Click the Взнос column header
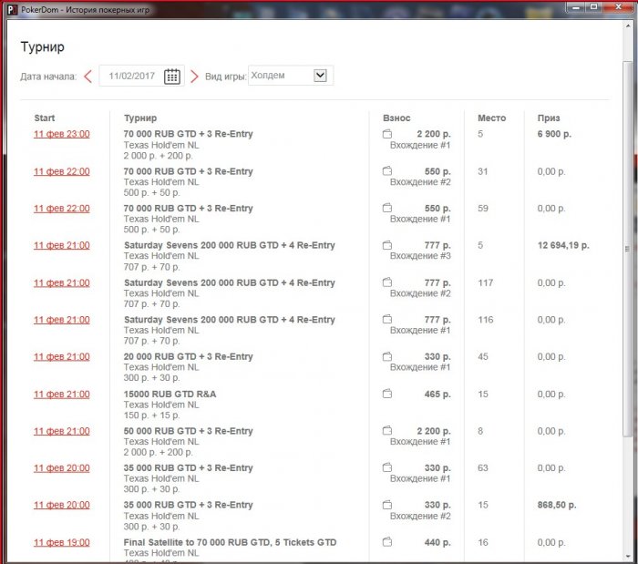The width and height of the screenshot is (638, 564). pyautogui.click(x=396, y=118)
